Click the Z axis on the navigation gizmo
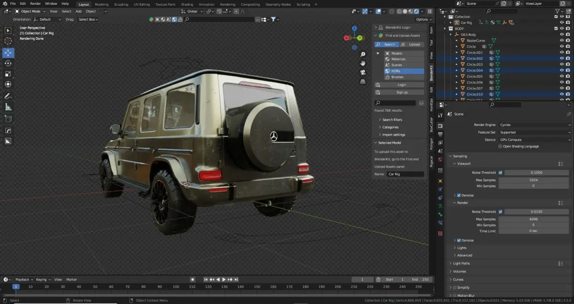Screen dimensions: 574x304 (x=354, y=28)
